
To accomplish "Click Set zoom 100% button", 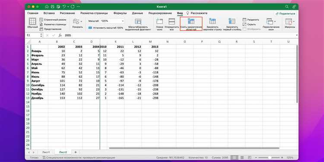I will click(105, 28).
